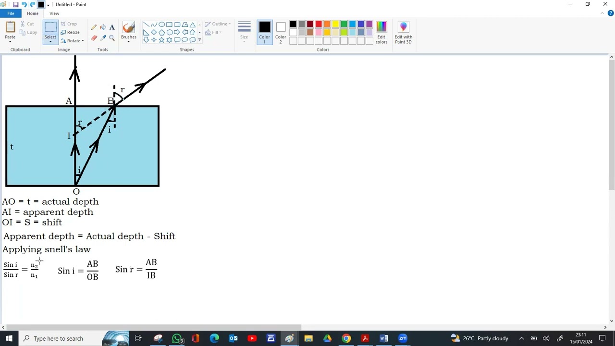Open Edit with Paint 3D
Screen dimensions: 615x346
pos(403,33)
